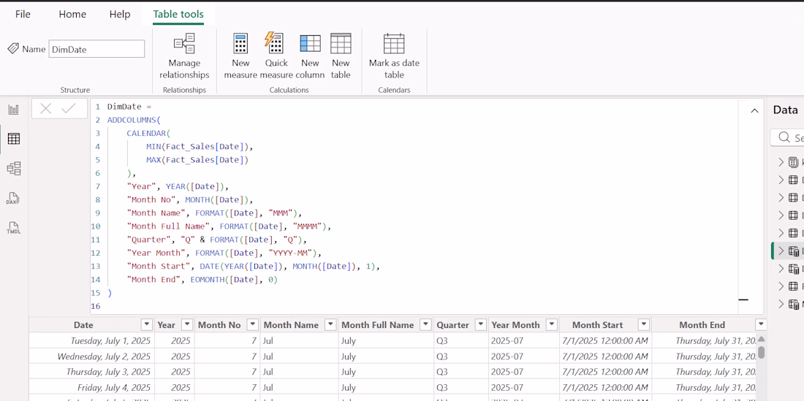Click cell Wednesday, July 2, 2025
Viewport: 804px width, 401px height.
[92, 356]
